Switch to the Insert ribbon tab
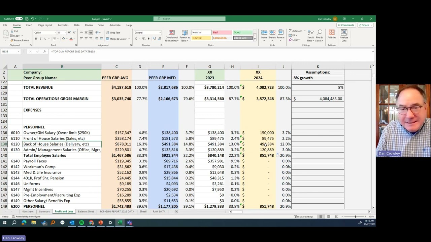The height and width of the screenshot is (242, 431). [29, 25]
